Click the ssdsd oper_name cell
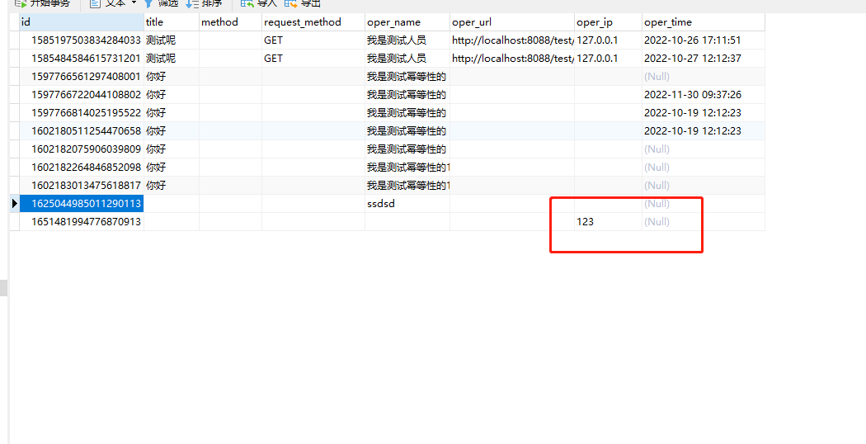This screenshot has height=444, width=866. point(407,204)
